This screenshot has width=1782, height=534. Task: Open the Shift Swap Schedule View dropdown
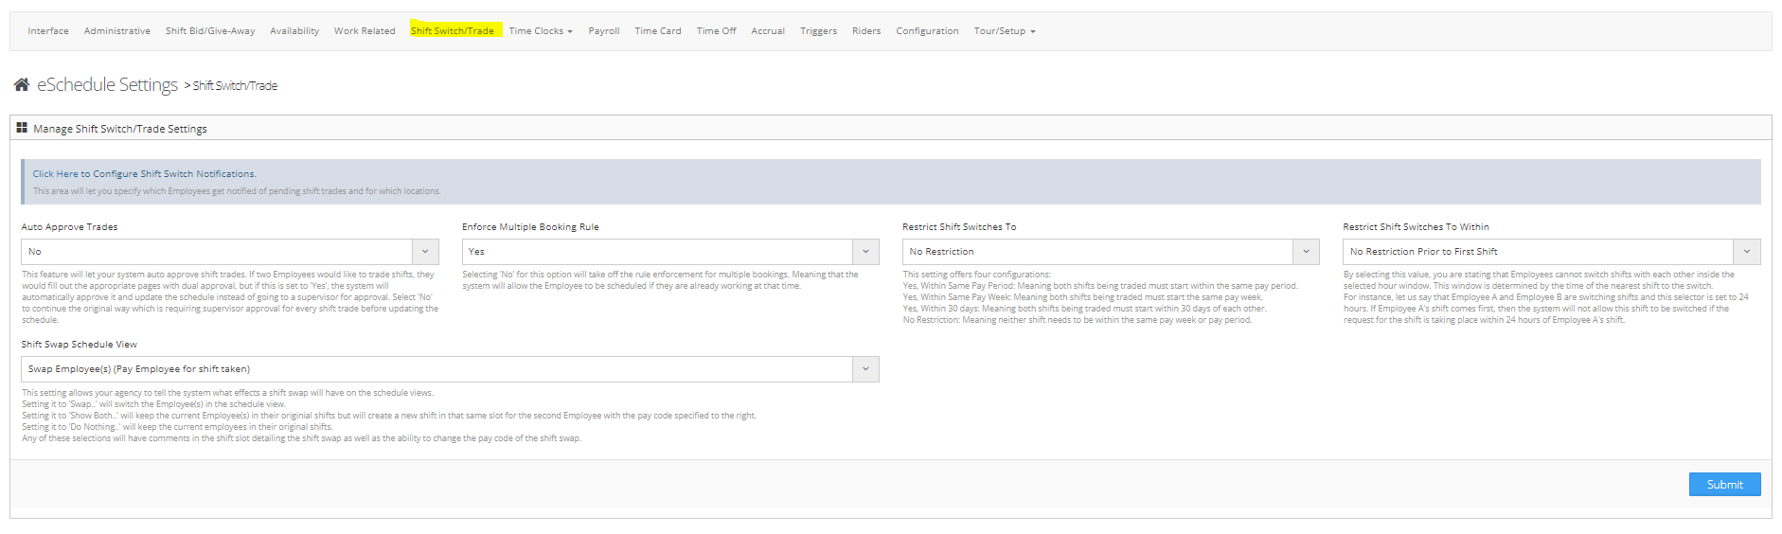pos(449,369)
